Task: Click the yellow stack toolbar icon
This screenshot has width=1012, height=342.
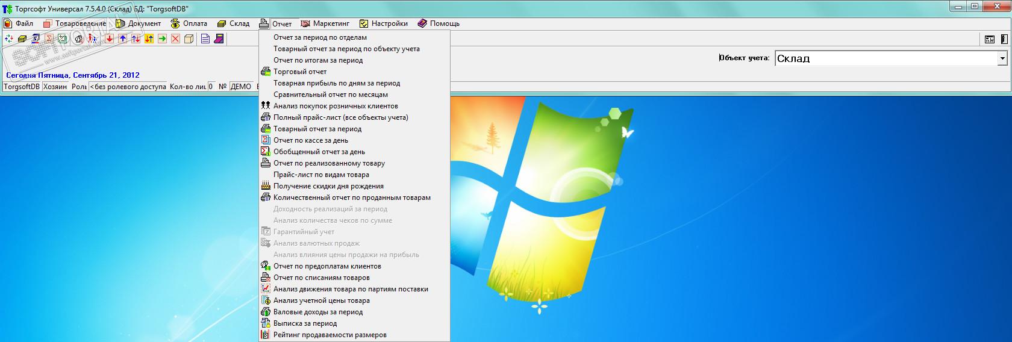Action: point(22,39)
